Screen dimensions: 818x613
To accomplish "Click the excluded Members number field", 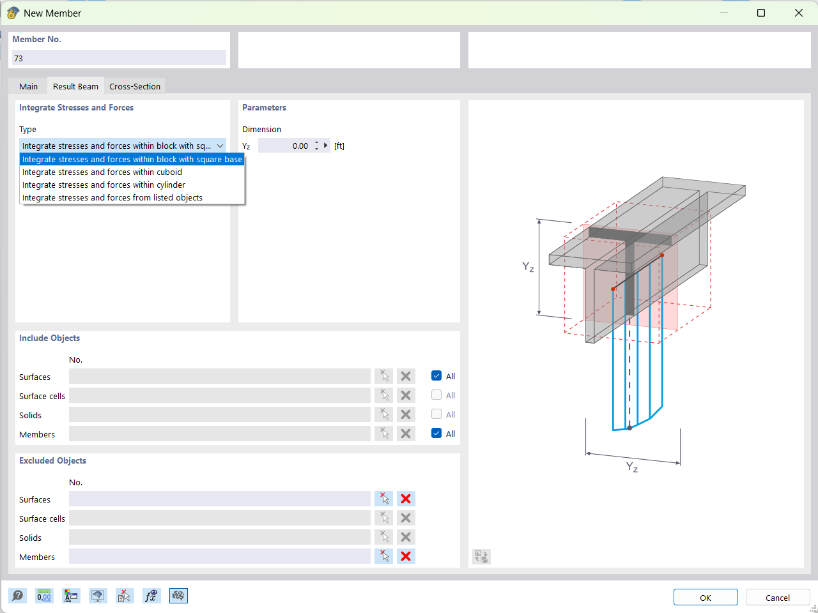I will pyautogui.click(x=220, y=556).
